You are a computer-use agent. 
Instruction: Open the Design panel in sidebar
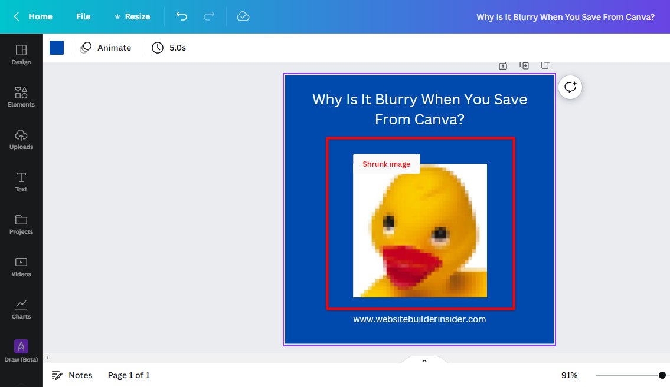point(21,54)
